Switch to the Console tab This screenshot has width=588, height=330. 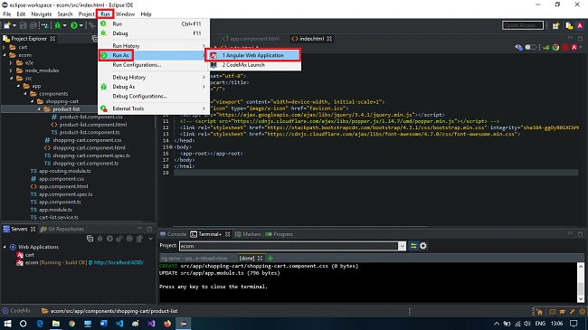[x=173, y=234]
